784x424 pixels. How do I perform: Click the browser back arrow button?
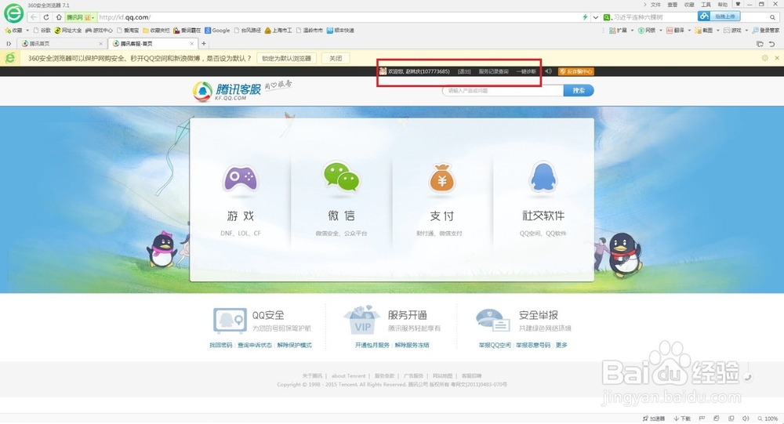point(34,17)
